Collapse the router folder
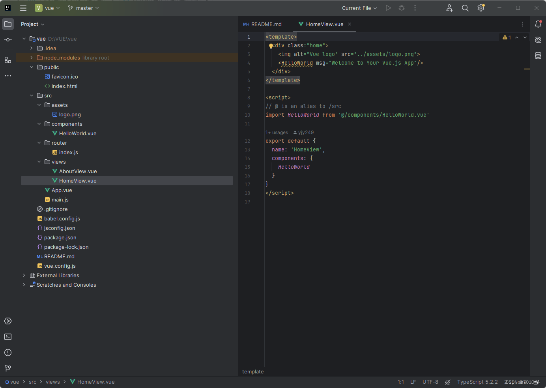 pyautogui.click(x=39, y=143)
